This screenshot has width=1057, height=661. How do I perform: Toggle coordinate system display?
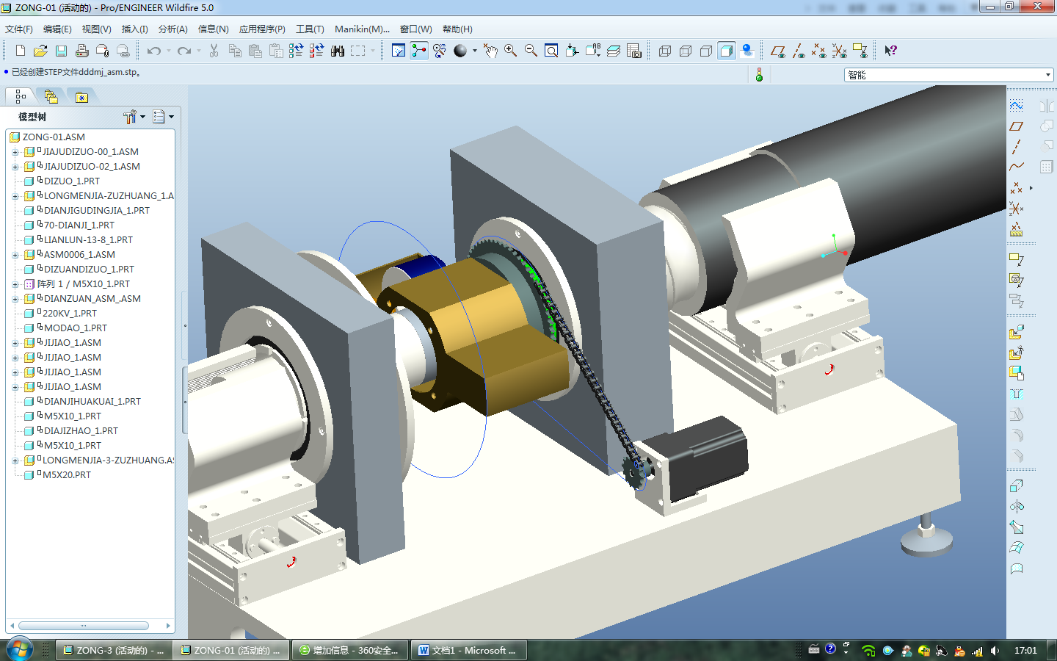pos(839,51)
